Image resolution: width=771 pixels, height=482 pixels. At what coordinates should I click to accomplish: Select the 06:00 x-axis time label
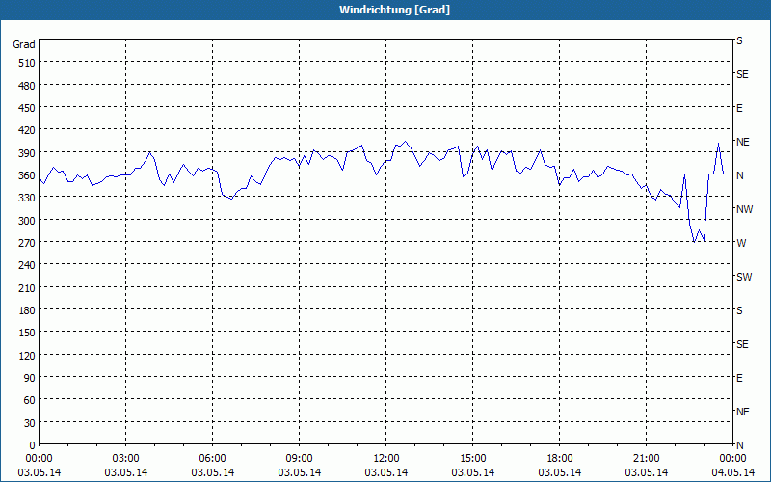[x=212, y=459]
